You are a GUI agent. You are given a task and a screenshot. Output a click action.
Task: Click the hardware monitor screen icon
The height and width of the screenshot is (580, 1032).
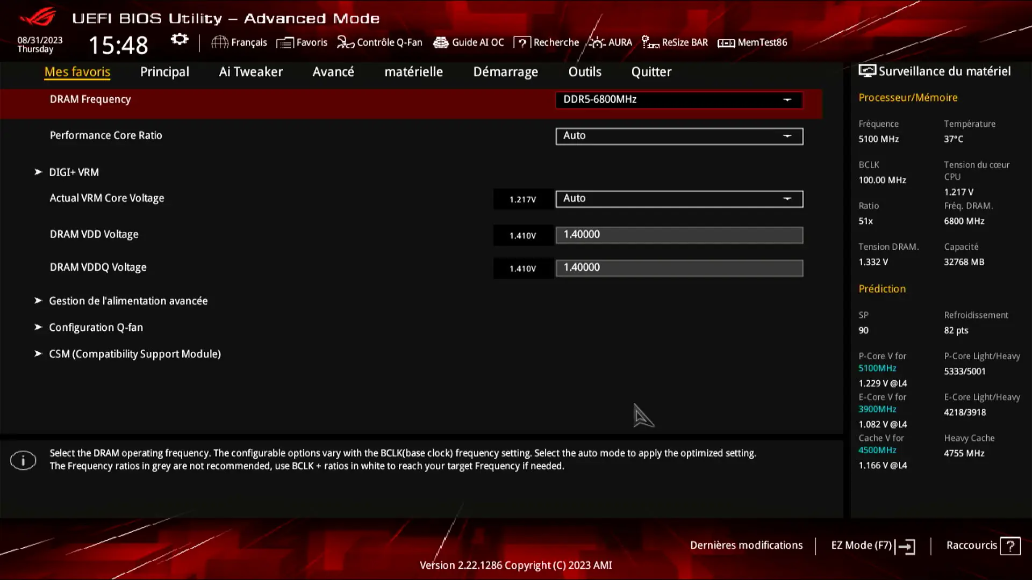tap(867, 71)
